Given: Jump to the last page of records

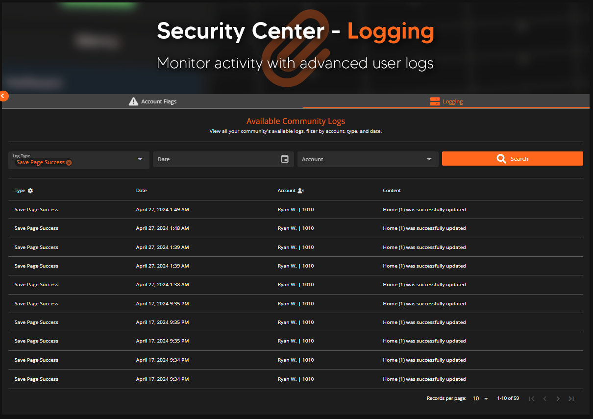Looking at the screenshot, I should pos(571,398).
